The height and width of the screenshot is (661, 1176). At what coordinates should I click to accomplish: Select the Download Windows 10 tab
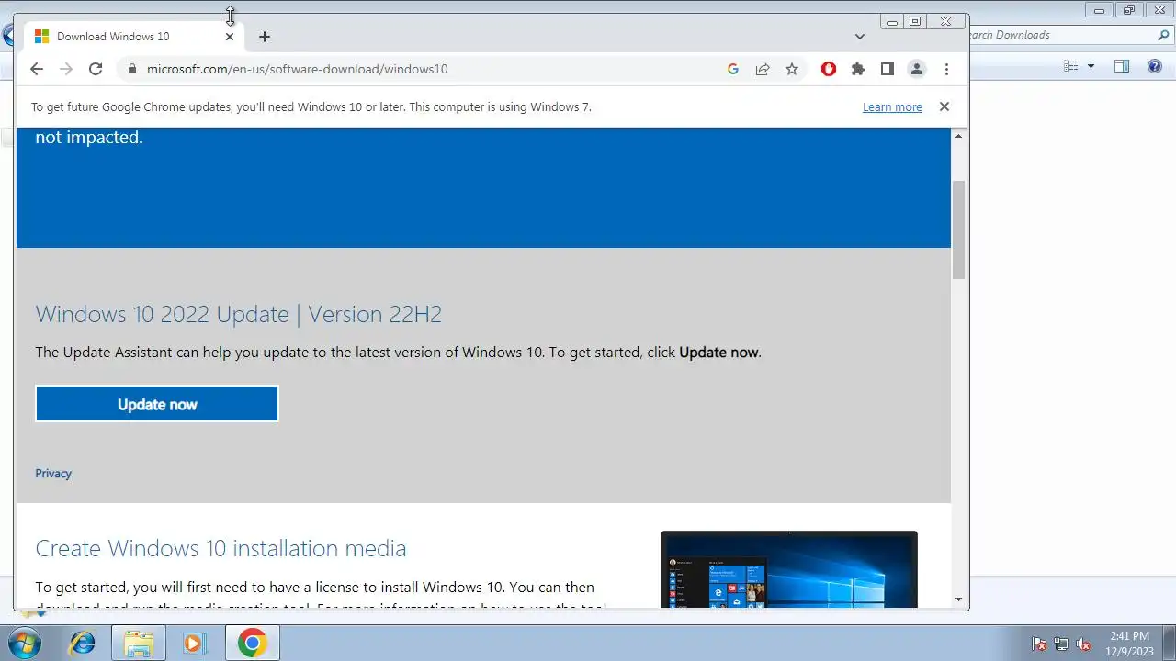[134, 37]
